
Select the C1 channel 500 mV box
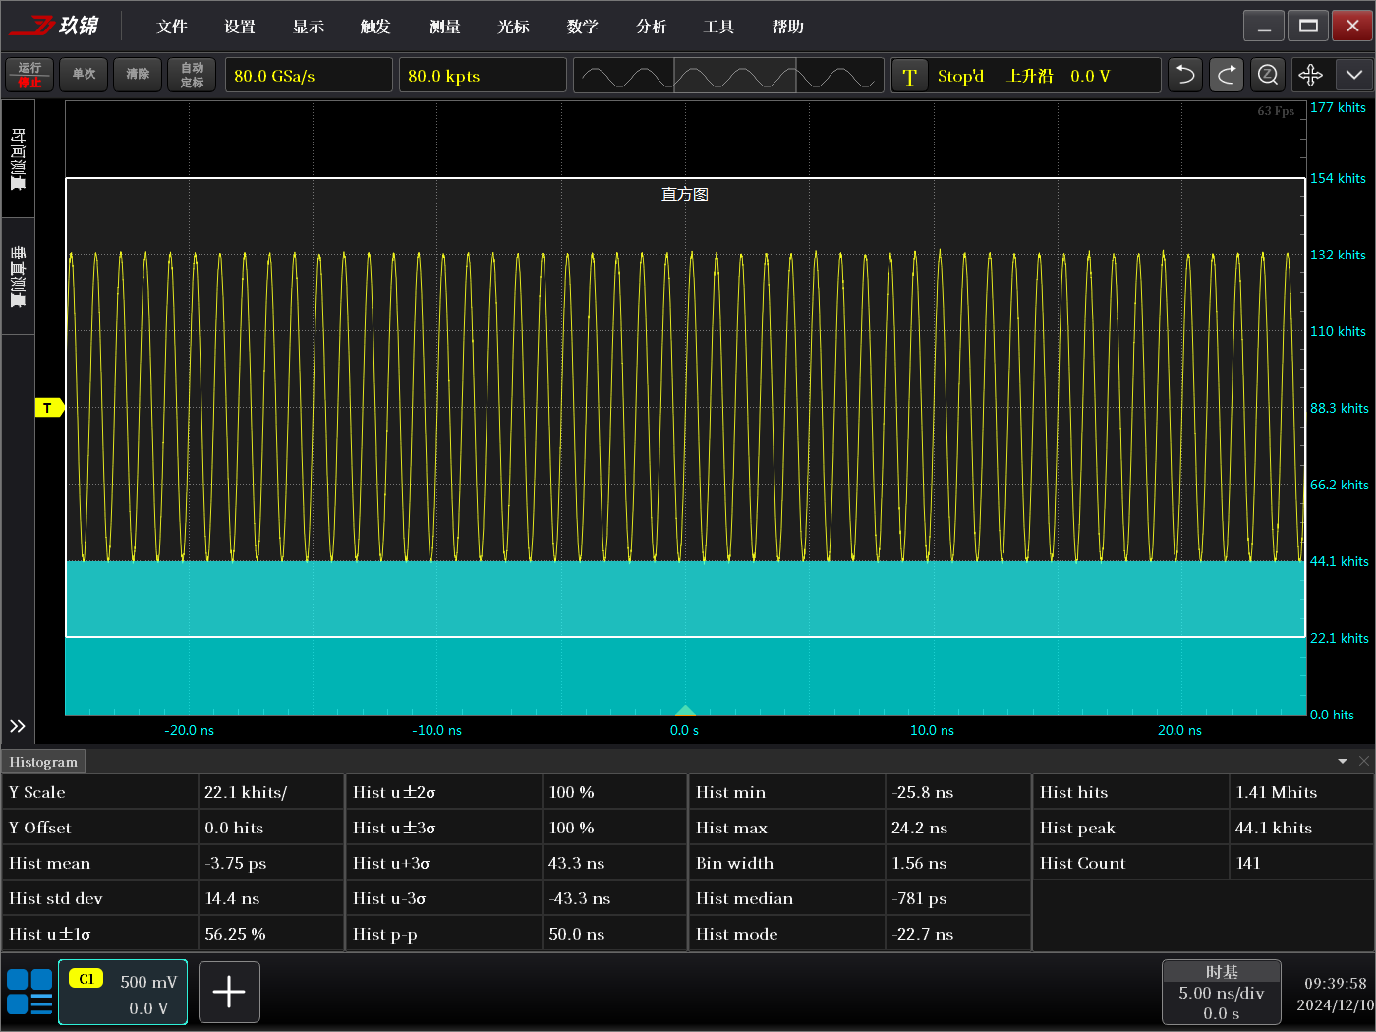tap(123, 993)
